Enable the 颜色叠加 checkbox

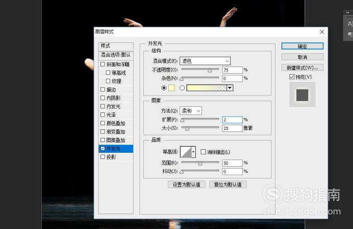click(x=103, y=123)
